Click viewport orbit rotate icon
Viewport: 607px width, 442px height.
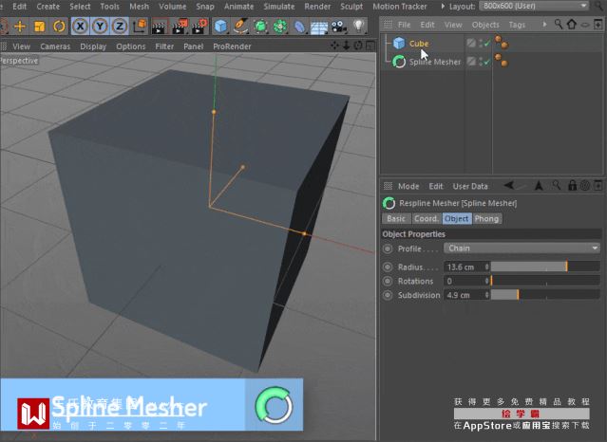pyautogui.click(x=358, y=46)
